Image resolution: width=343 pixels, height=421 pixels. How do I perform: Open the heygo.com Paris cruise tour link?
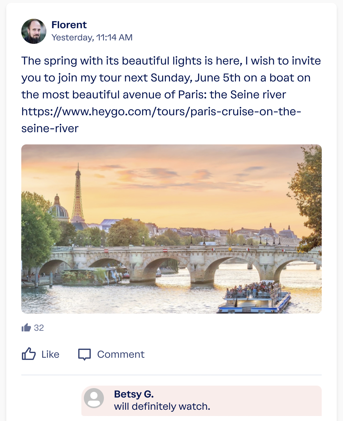[161, 112]
